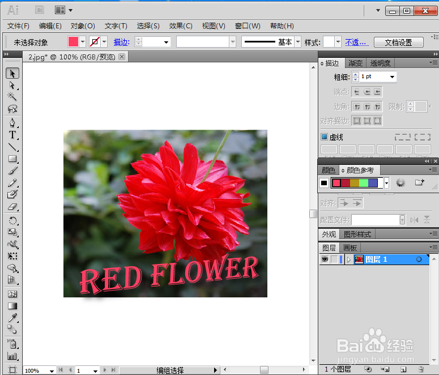The image size is (439, 375).
Task: Select the Artboard tool
Action: (12, 370)
